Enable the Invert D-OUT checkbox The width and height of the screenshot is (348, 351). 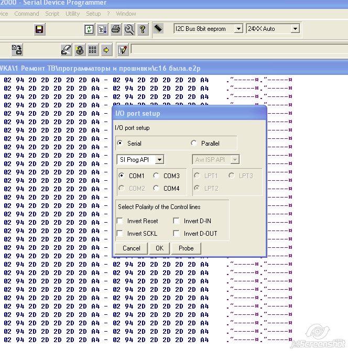click(177, 234)
